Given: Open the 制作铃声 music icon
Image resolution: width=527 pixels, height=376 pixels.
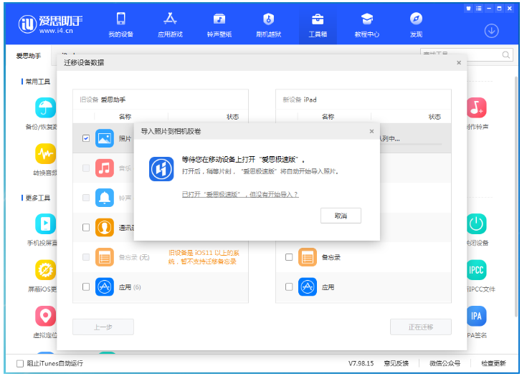Looking at the screenshot, I should tap(477, 107).
